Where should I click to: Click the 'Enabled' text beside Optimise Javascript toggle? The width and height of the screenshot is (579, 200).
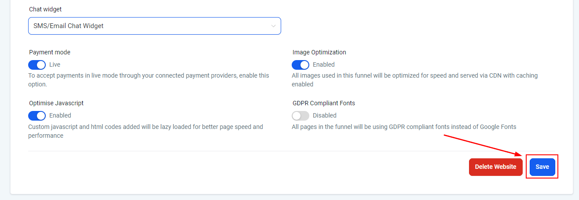[60, 115]
